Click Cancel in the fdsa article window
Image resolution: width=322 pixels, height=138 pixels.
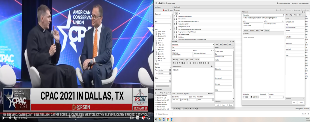[230, 105]
